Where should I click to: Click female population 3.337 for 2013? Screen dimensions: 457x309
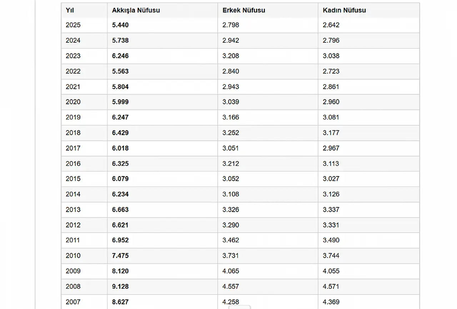coord(331,210)
